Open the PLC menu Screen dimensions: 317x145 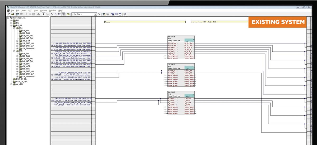point(30,11)
